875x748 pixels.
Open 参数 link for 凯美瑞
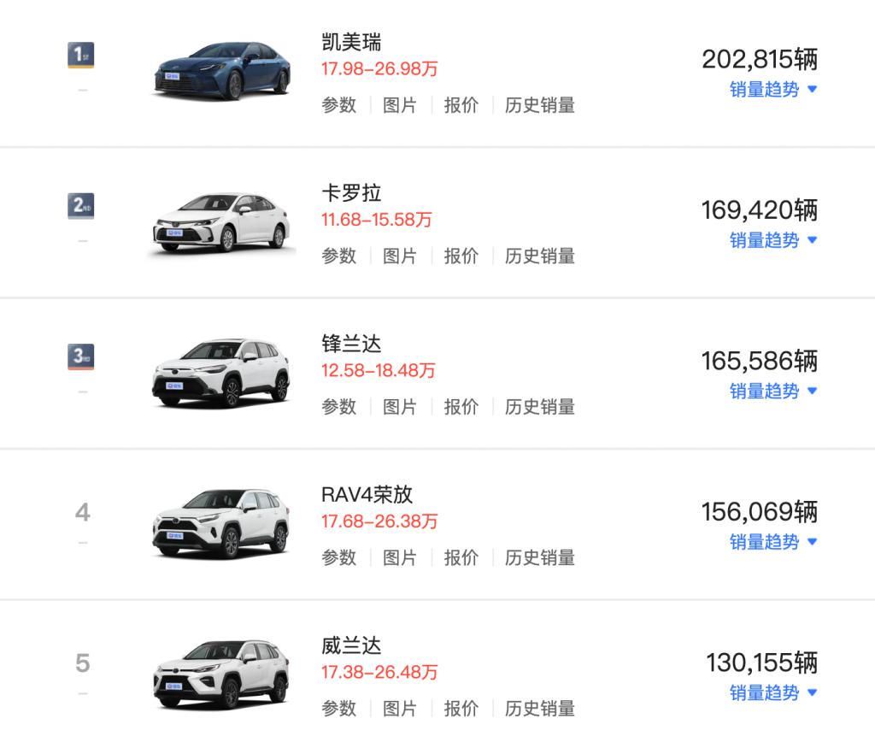[338, 105]
